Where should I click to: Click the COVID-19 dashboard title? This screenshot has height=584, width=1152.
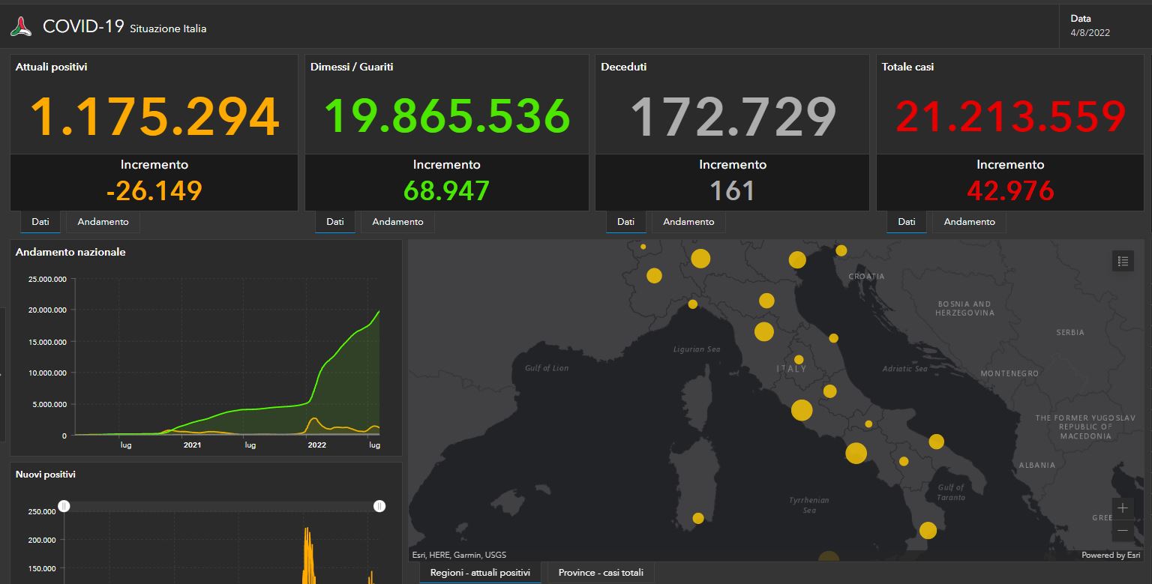tap(83, 27)
